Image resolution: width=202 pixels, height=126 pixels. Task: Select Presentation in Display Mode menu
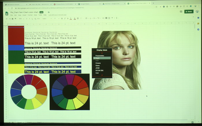coord(100,56)
